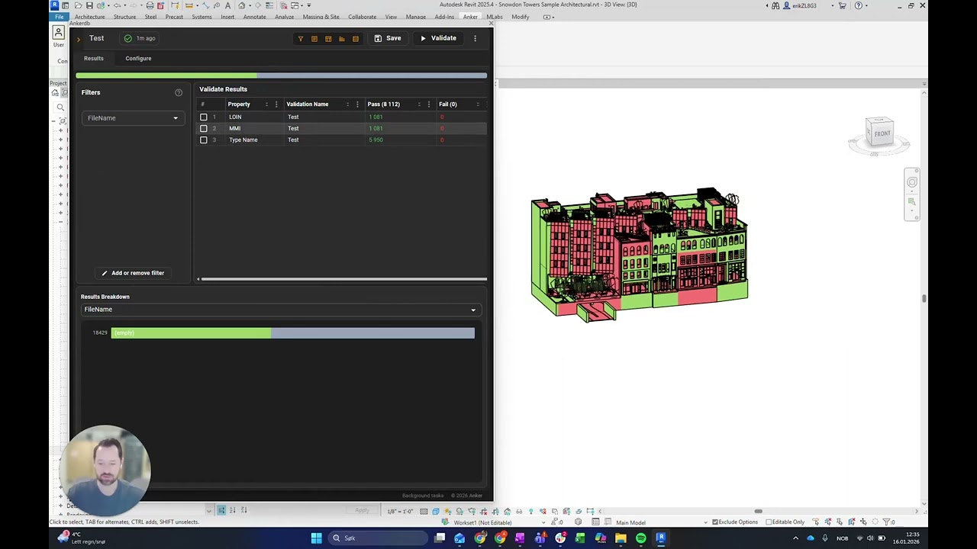Open the Filters help question mark icon

pyautogui.click(x=179, y=92)
